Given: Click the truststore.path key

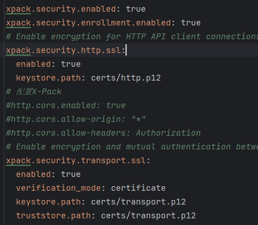Looking at the screenshot, I should (x=53, y=215).
